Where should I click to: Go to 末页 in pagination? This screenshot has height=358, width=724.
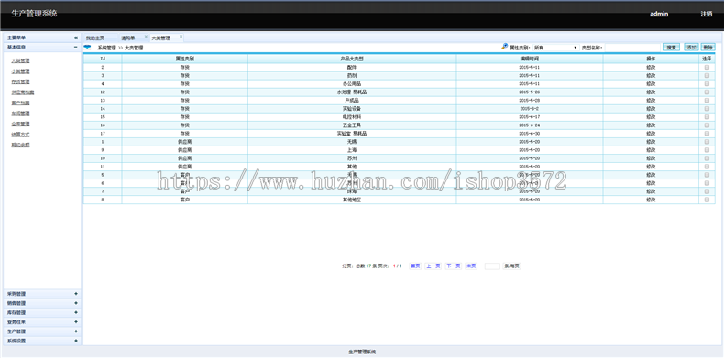pyautogui.click(x=471, y=266)
